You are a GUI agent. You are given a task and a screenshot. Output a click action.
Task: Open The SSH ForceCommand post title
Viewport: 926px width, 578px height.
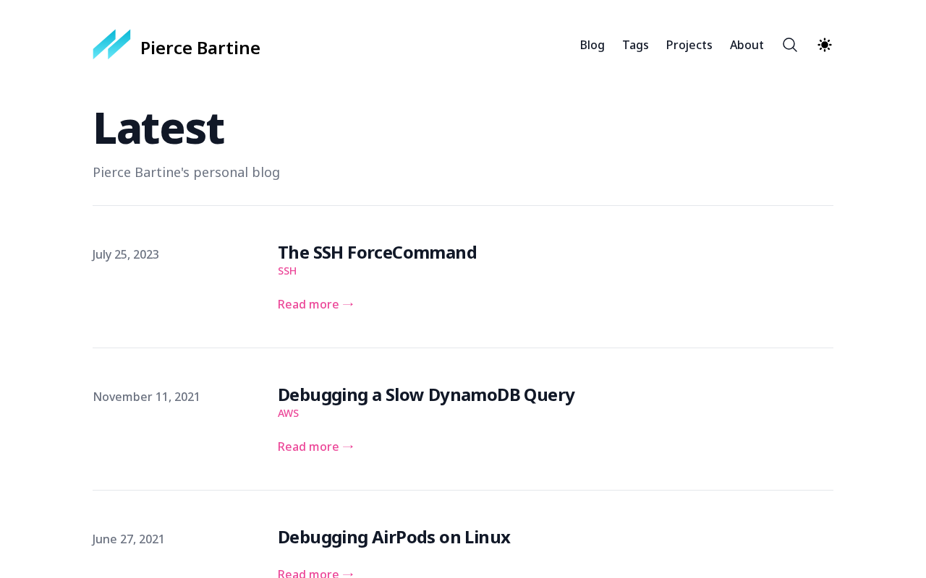click(377, 252)
